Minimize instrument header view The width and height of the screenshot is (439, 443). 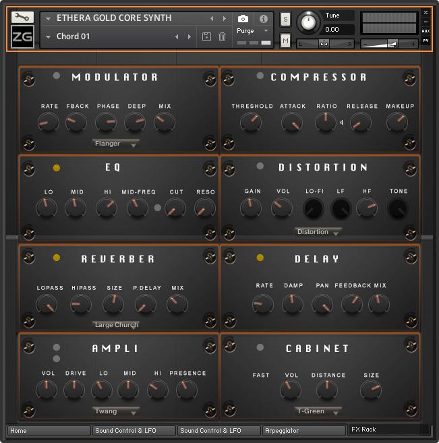[426, 22]
